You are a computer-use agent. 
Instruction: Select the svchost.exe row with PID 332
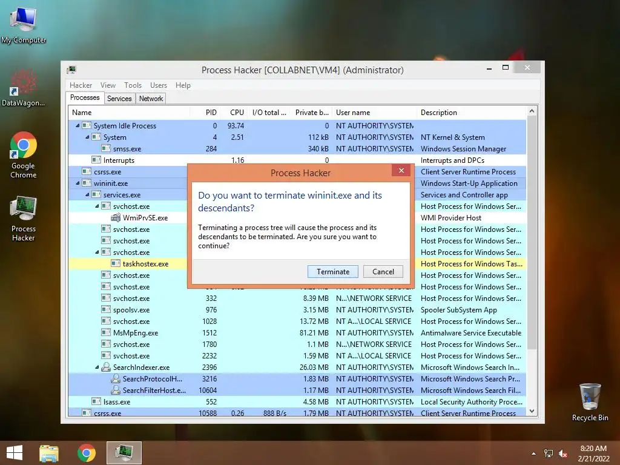click(297, 298)
